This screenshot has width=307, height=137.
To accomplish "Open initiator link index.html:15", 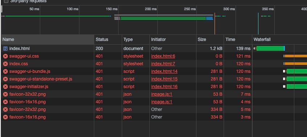I will point(164,79).
